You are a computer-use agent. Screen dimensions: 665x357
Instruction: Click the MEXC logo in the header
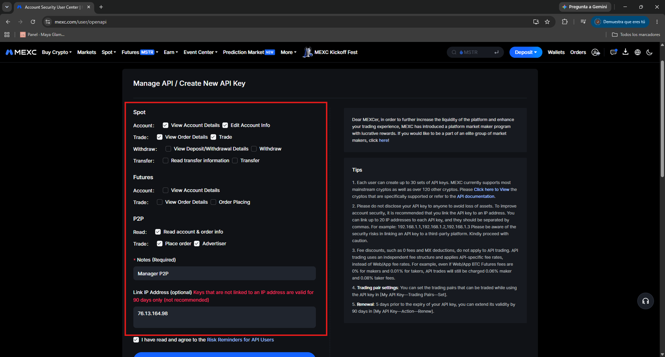point(21,52)
